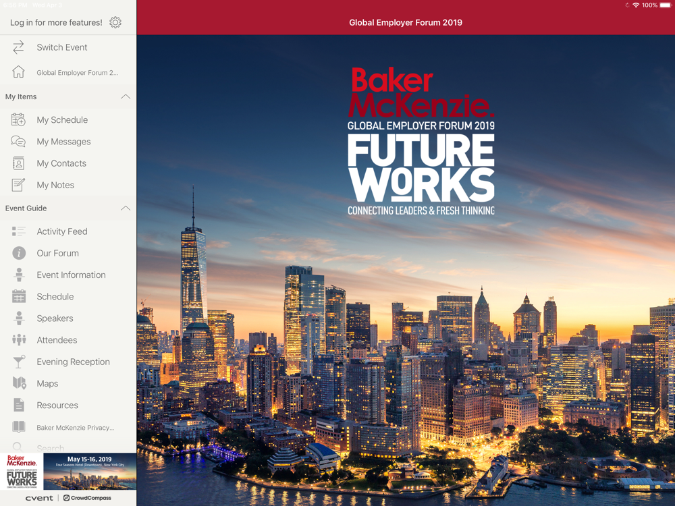Click the Event Information podium icon
The image size is (675, 506).
(x=19, y=275)
